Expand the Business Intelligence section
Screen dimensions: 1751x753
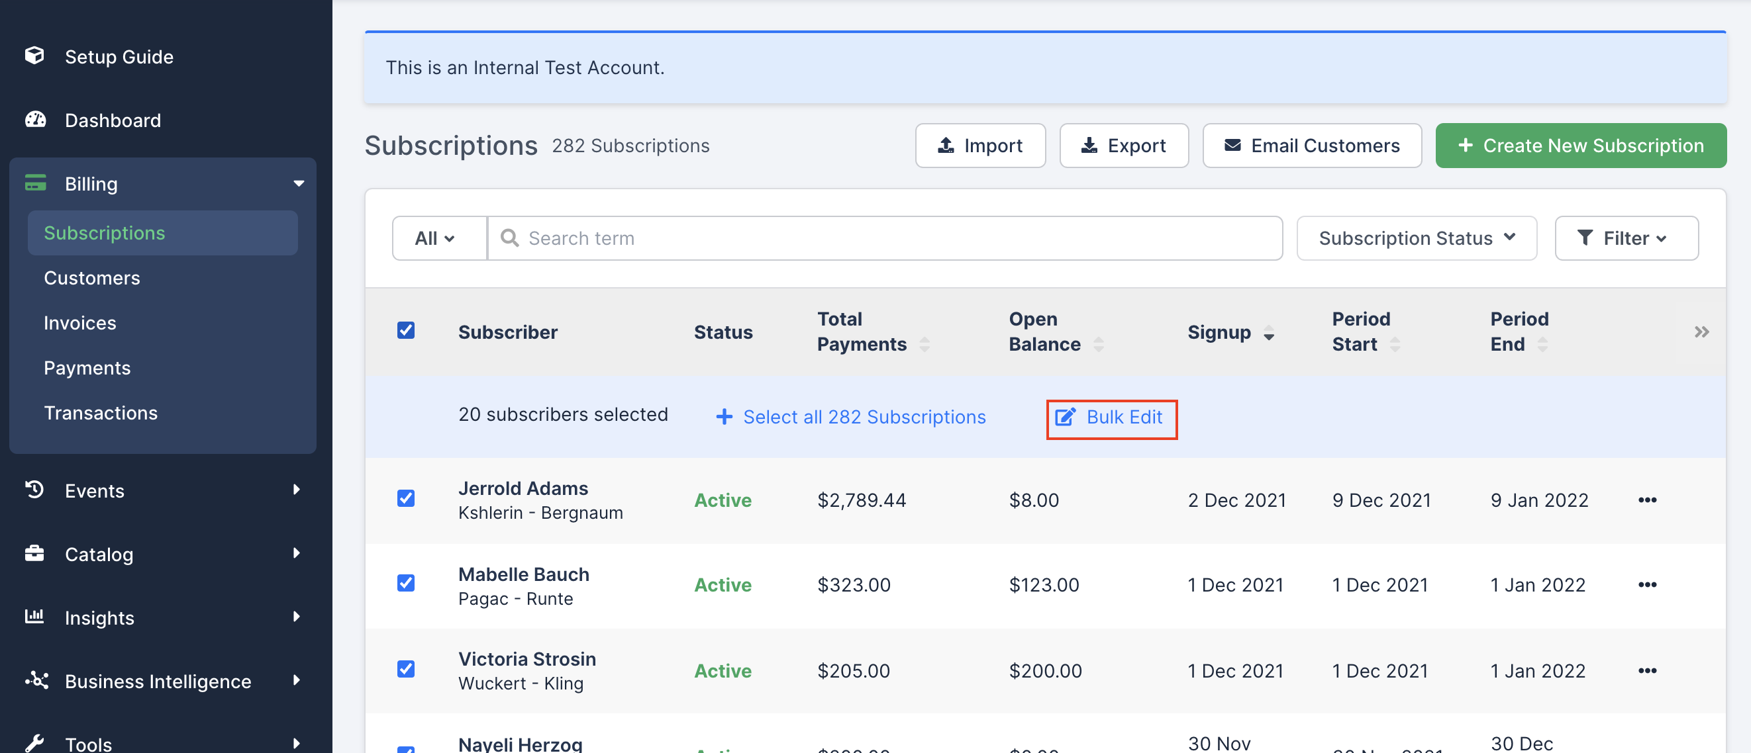[297, 680]
